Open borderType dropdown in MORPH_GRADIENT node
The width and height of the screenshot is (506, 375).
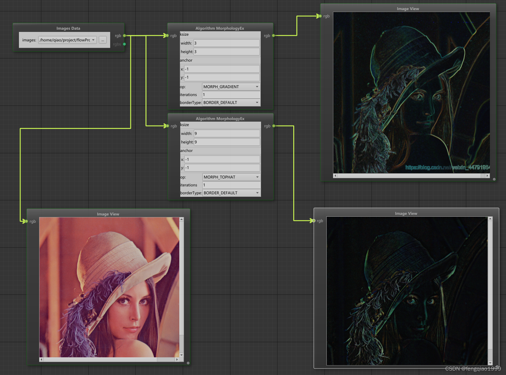[x=231, y=103]
